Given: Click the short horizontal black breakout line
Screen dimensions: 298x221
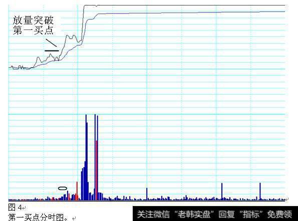Looking at the screenshot, I should pyautogui.click(x=52, y=51).
